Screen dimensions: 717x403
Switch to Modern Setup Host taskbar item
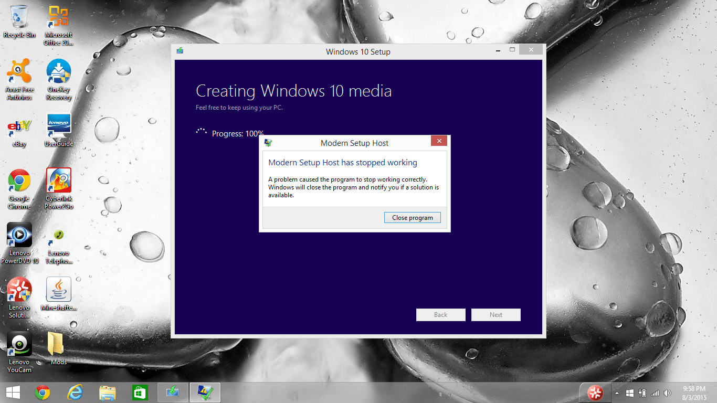(205, 392)
